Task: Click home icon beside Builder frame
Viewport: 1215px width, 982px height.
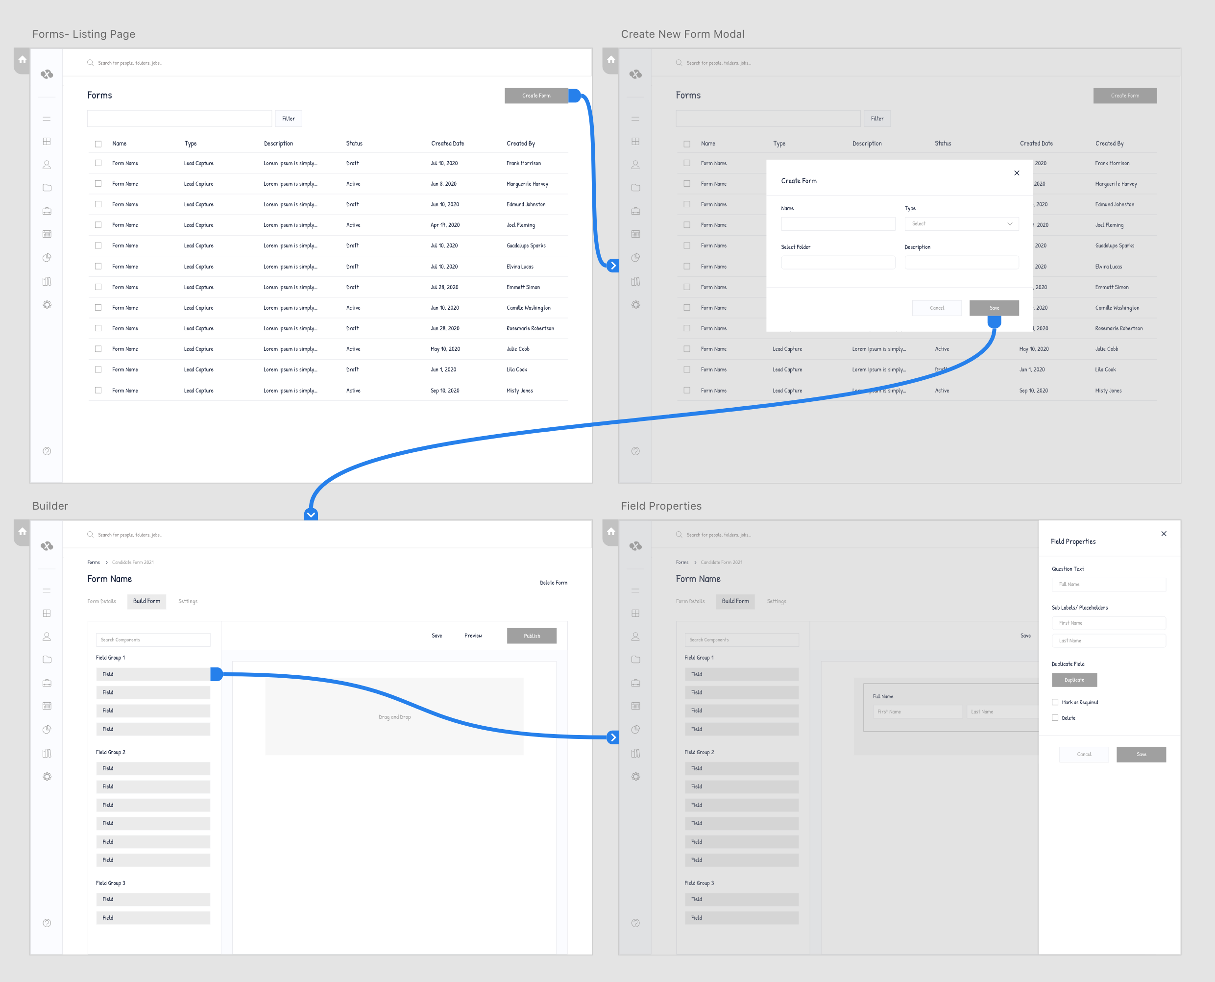Action: pyautogui.click(x=22, y=531)
